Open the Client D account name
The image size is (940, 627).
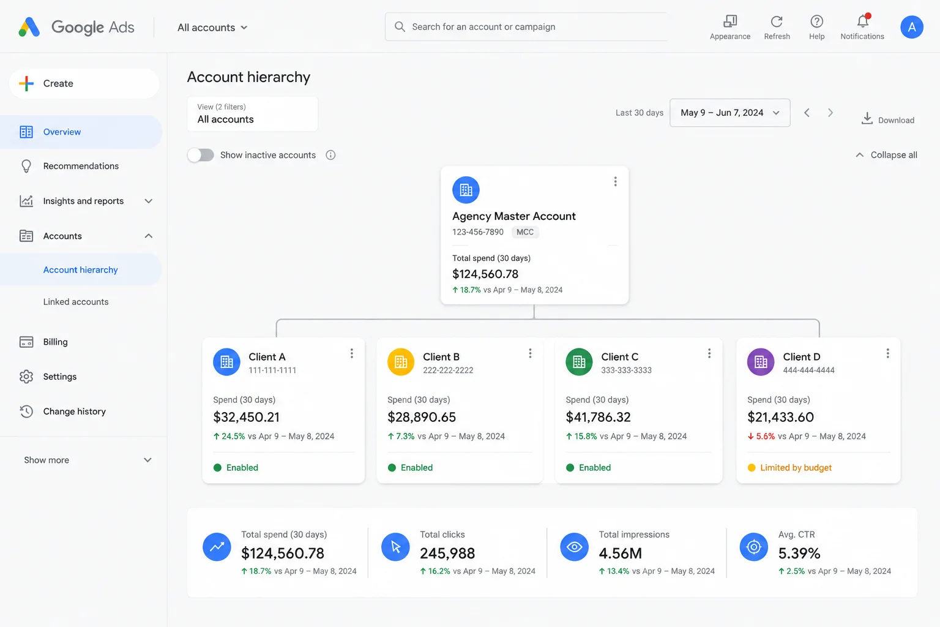pos(802,357)
